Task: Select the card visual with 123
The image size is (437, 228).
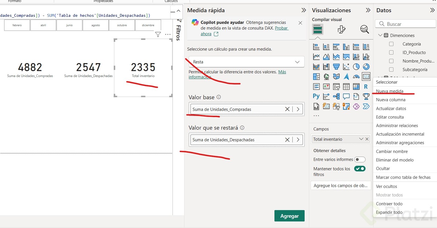Action: 366,77
